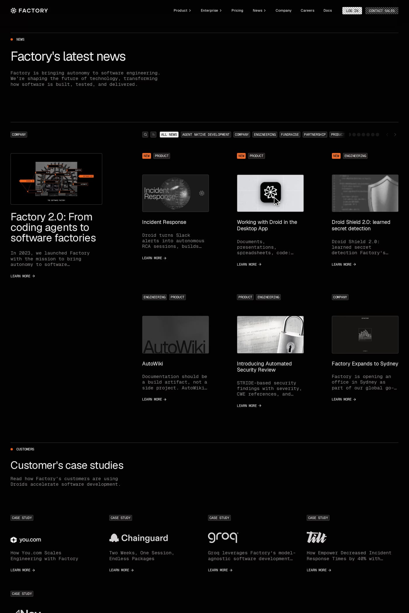The width and height of the screenshot is (409, 613).
Task: Click the Factory logo in header
Action: pos(29,11)
